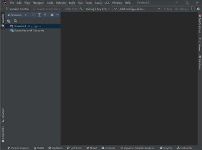Open the Tests menu
The image size is (202, 150).
point(89,3)
